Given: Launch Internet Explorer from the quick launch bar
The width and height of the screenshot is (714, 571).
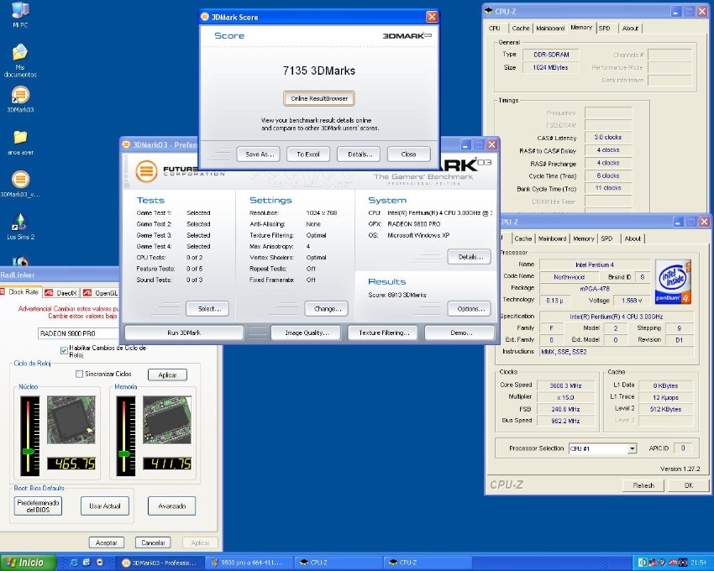Looking at the screenshot, I should 74,563.
